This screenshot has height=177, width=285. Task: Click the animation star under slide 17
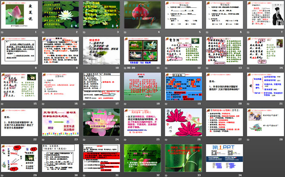[84, 104]
